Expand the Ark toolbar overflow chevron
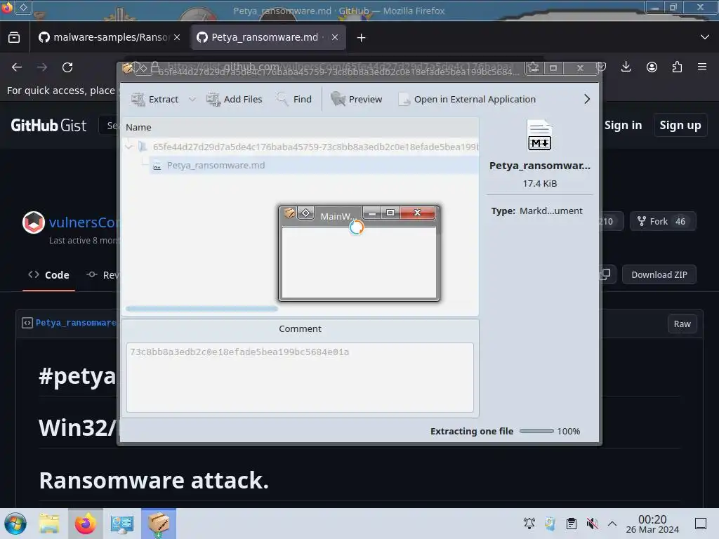719x539 pixels. [x=587, y=99]
